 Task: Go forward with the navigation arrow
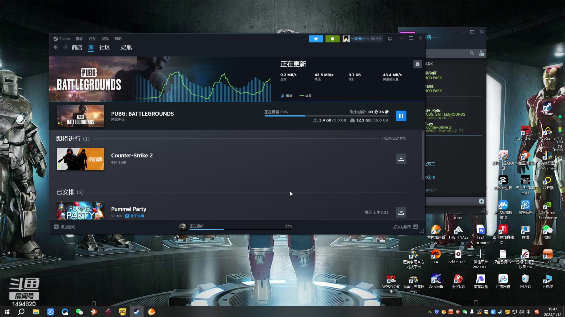(x=65, y=47)
